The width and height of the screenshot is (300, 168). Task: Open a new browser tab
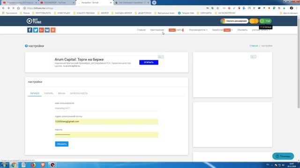pos(154,3)
